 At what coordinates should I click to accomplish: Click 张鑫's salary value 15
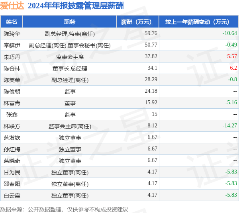coord(155,114)
